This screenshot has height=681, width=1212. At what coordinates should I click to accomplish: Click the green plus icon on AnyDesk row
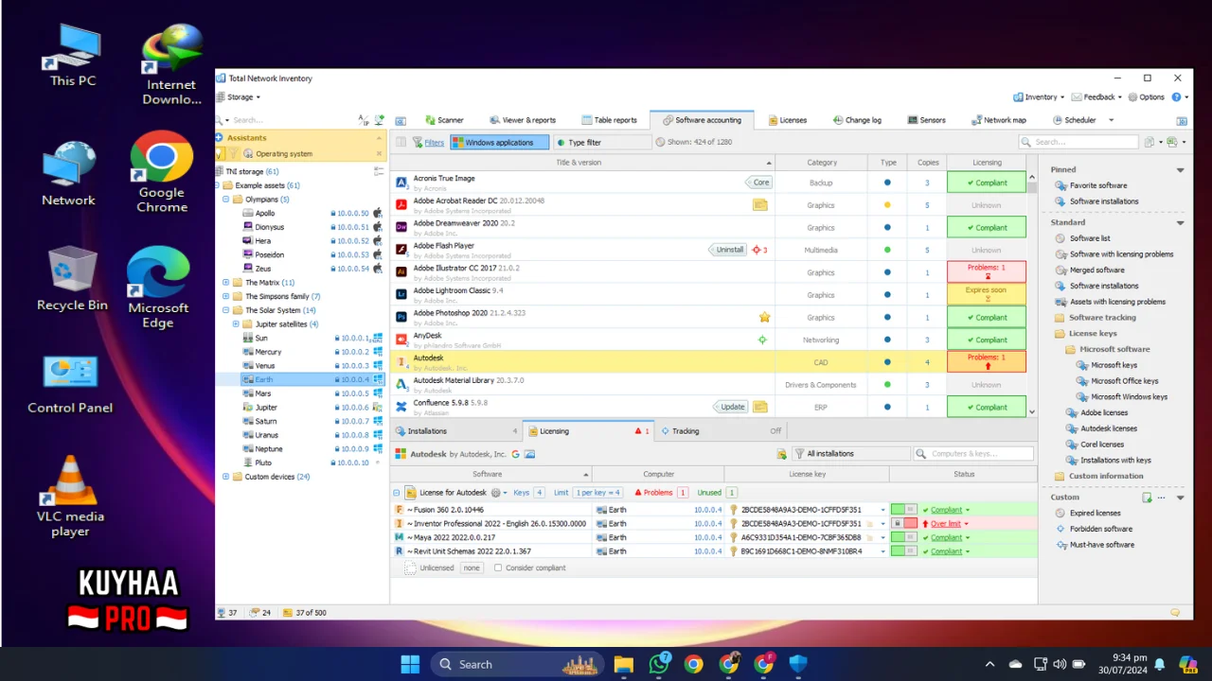point(762,340)
